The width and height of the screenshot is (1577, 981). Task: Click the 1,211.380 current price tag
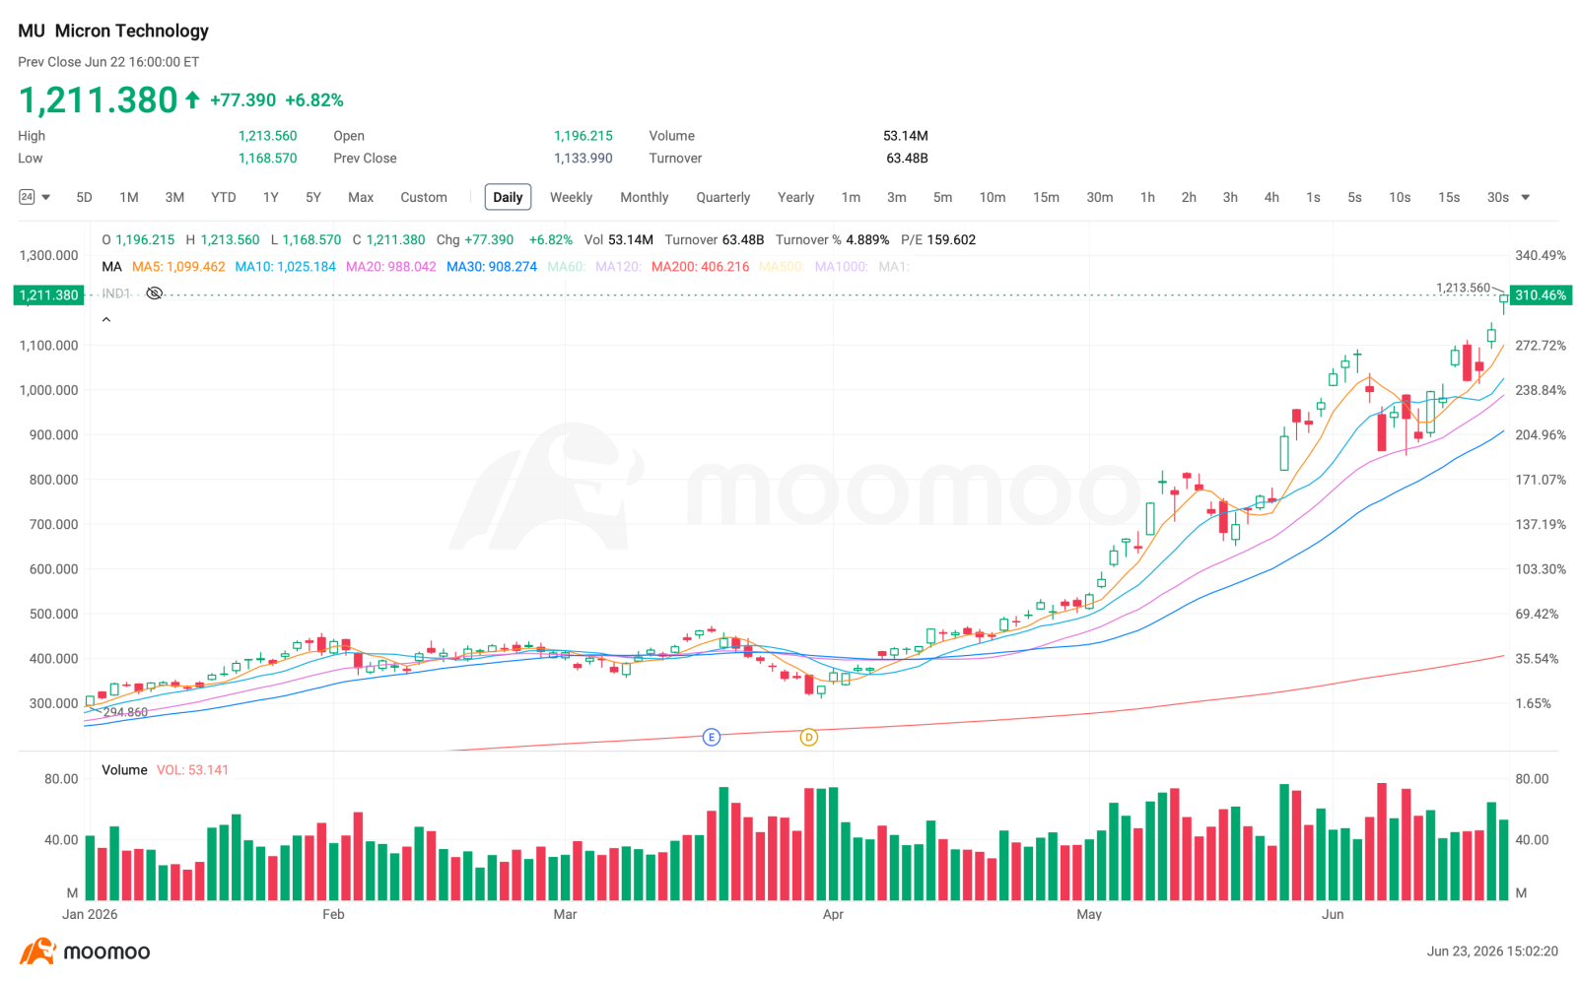(48, 294)
